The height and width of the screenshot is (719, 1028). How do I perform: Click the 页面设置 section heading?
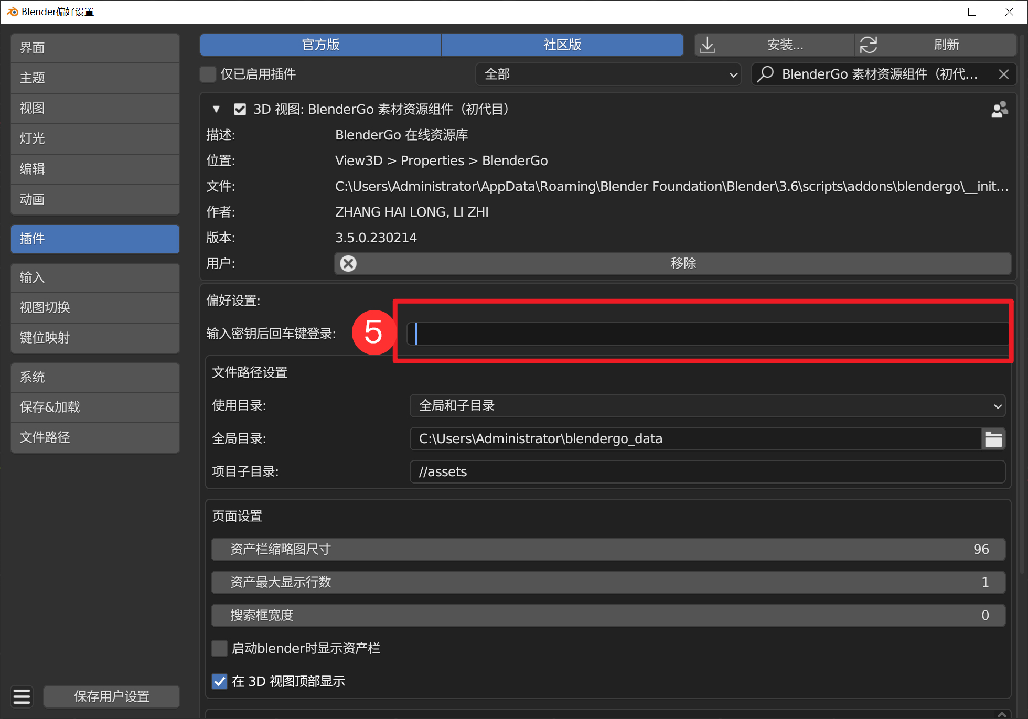click(x=237, y=516)
